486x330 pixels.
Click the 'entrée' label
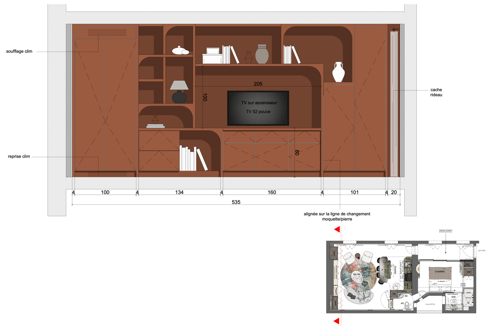pos(482,250)
